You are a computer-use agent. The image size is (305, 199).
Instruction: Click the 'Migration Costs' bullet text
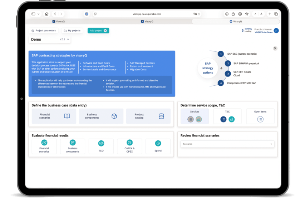tap(138, 69)
